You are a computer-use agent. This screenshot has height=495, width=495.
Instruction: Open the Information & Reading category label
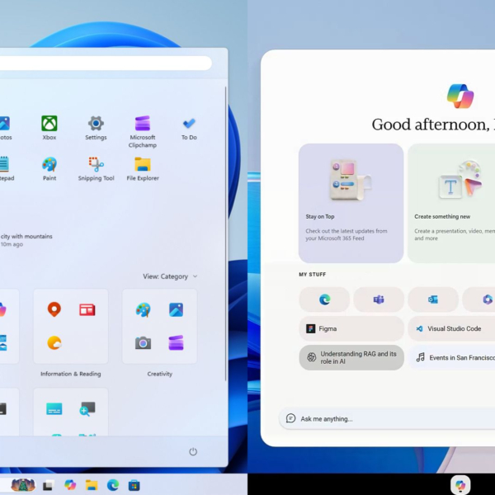pyautogui.click(x=71, y=374)
